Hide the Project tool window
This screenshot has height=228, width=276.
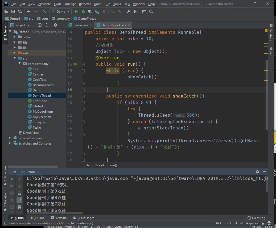(x=62, y=25)
